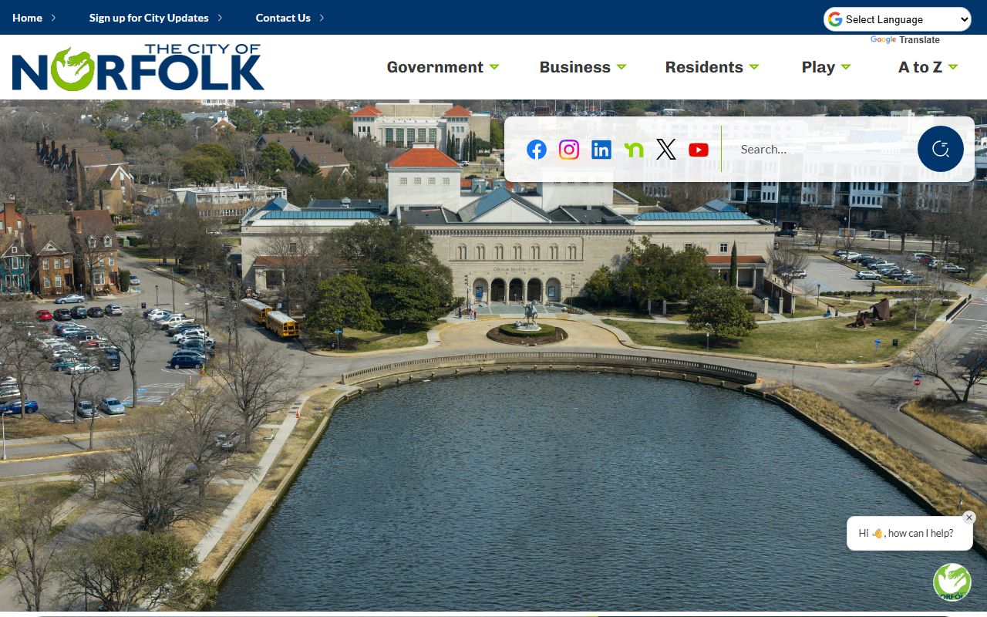Open the Norfolk chatbot avatar icon
The height and width of the screenshot is (617, 987).
952,582
